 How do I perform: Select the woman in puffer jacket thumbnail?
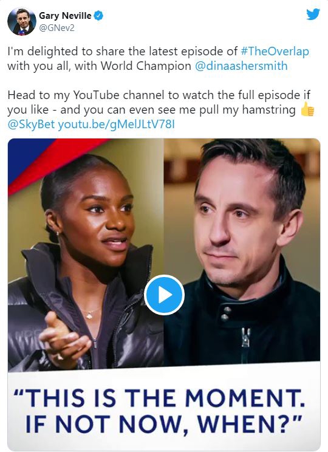point(86,255)
